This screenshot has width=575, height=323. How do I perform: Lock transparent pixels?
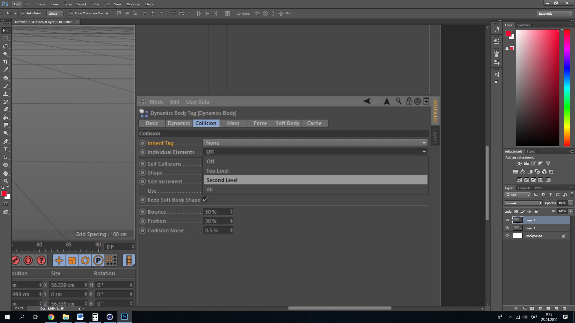516,211
